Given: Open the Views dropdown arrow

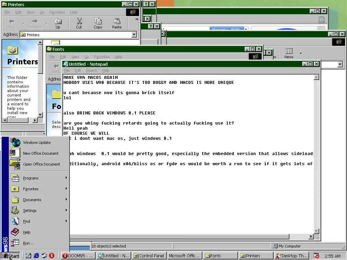Looking at the screenshot, I should pos(301,53).
